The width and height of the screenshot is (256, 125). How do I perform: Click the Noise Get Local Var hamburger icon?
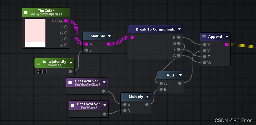pyautogui.click(x=73, y=106)
